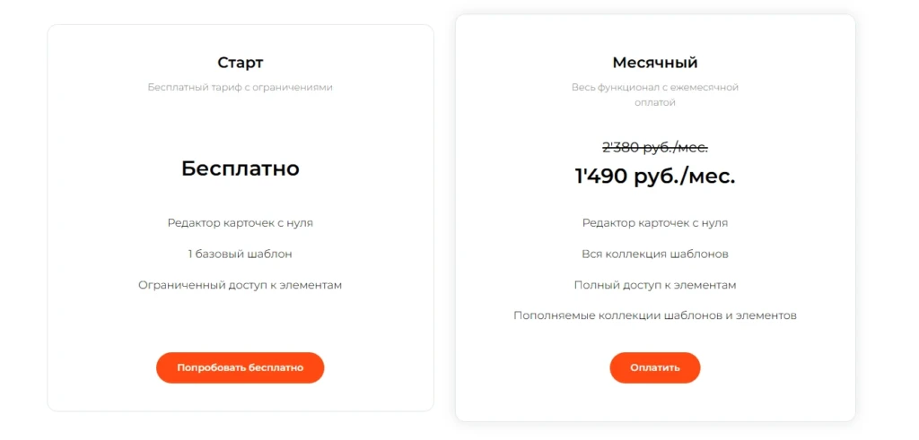This screenshot has height=440, width=919.
Task: Click "Ограниченный доступ к элементам" feature
Action: tap(241, 285)
